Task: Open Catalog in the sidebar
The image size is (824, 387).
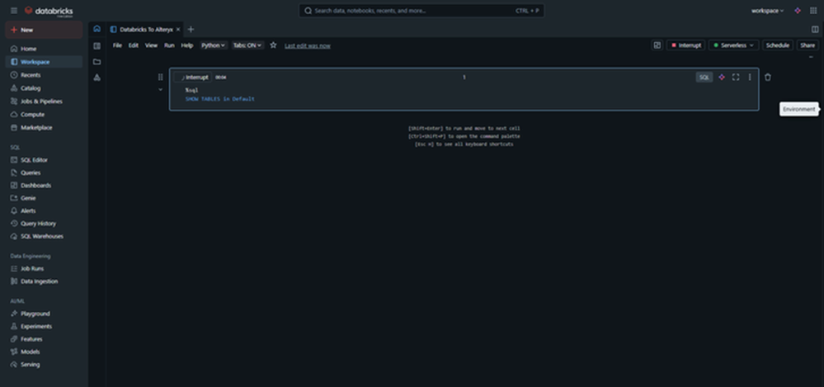Action: (45, 88)
